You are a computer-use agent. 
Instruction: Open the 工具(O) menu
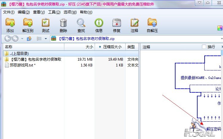(x=54, y=12)
